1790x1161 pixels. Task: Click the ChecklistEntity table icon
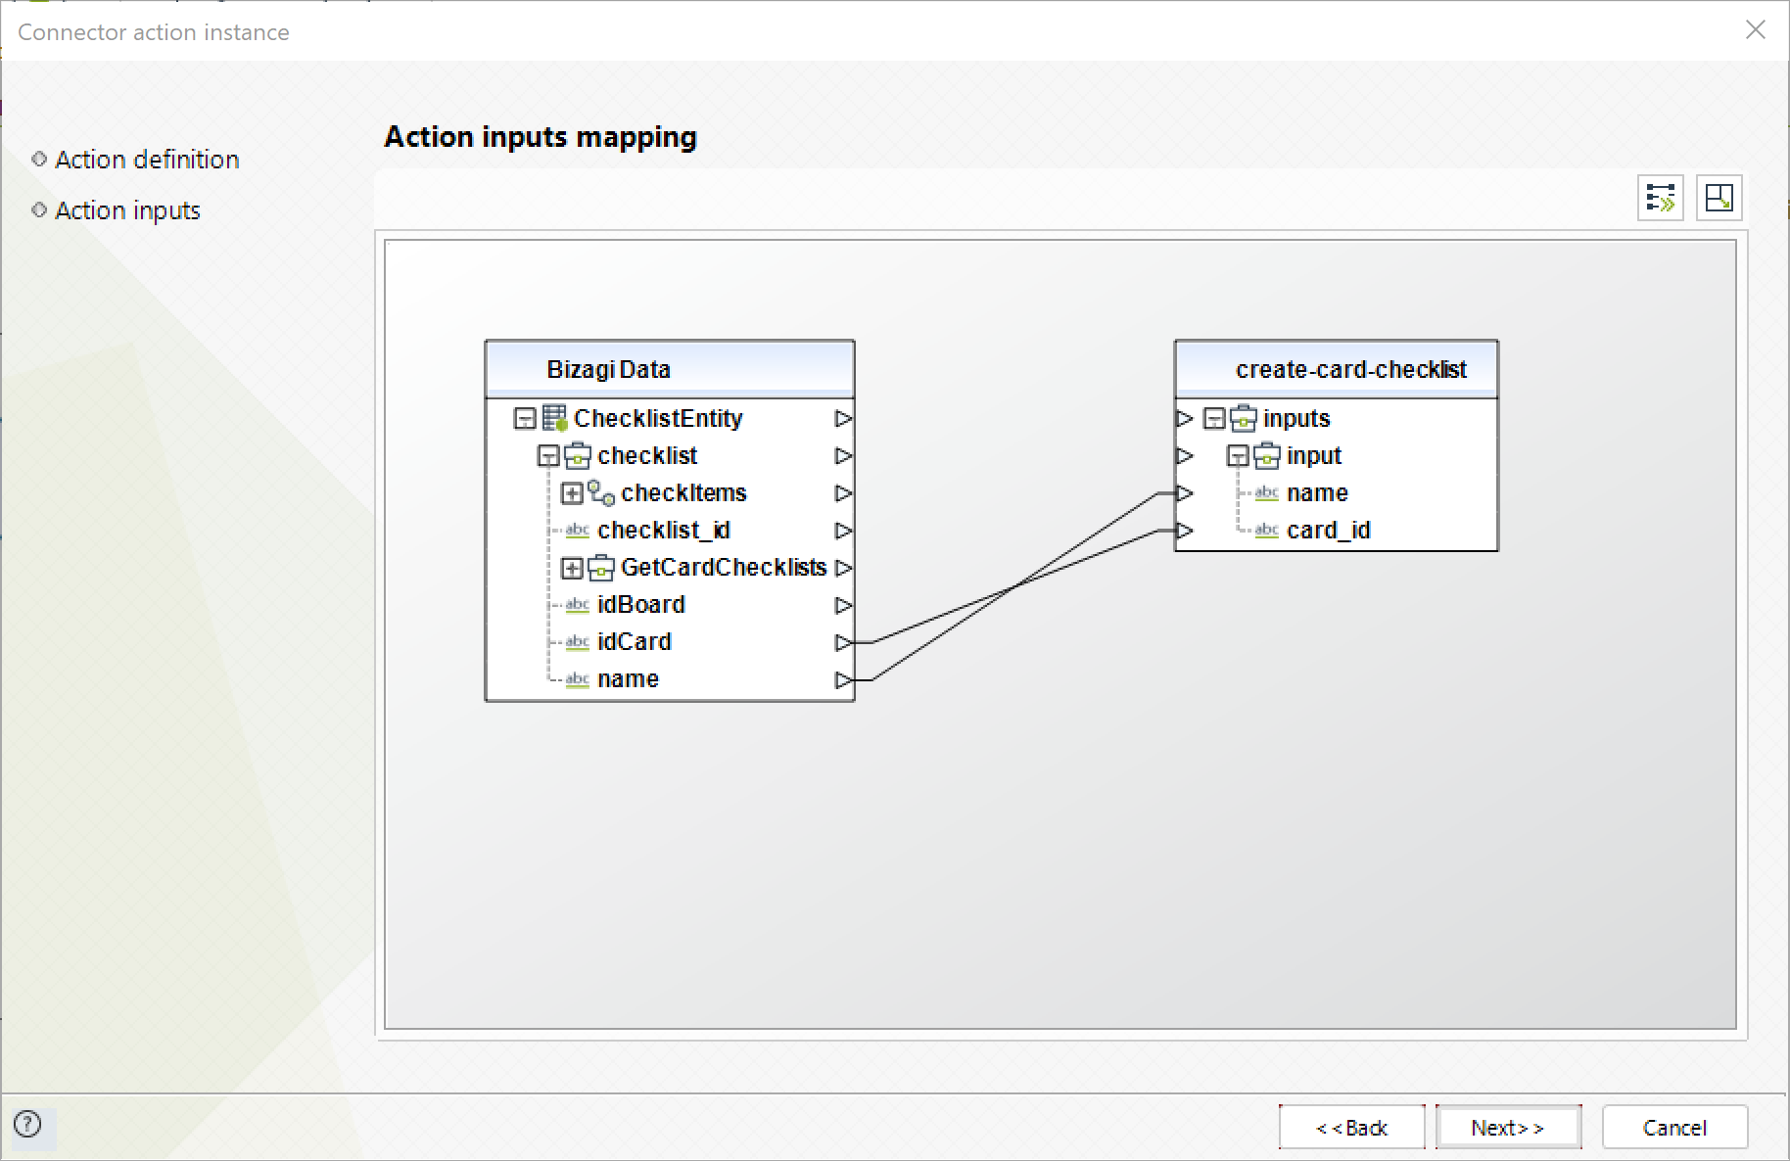[555, 418]
